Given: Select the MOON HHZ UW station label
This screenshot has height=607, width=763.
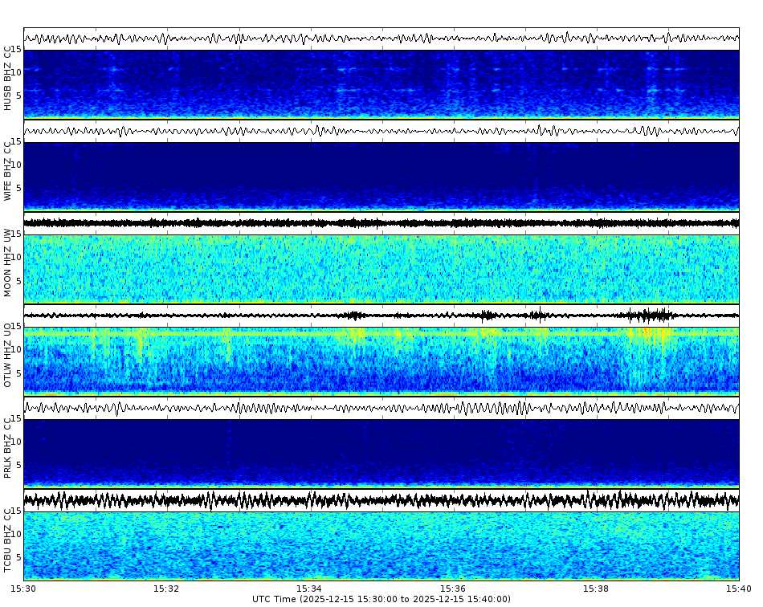Looking at the screenshot, I should coord(8,263).
